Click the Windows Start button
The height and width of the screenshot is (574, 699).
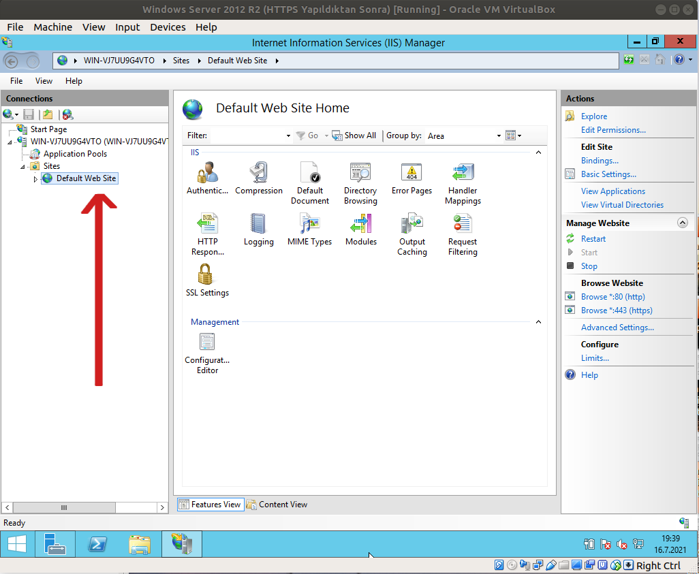[17, 544]
